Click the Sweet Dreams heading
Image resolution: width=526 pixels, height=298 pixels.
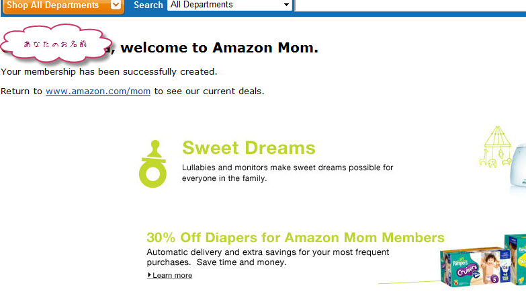(249, 148)
